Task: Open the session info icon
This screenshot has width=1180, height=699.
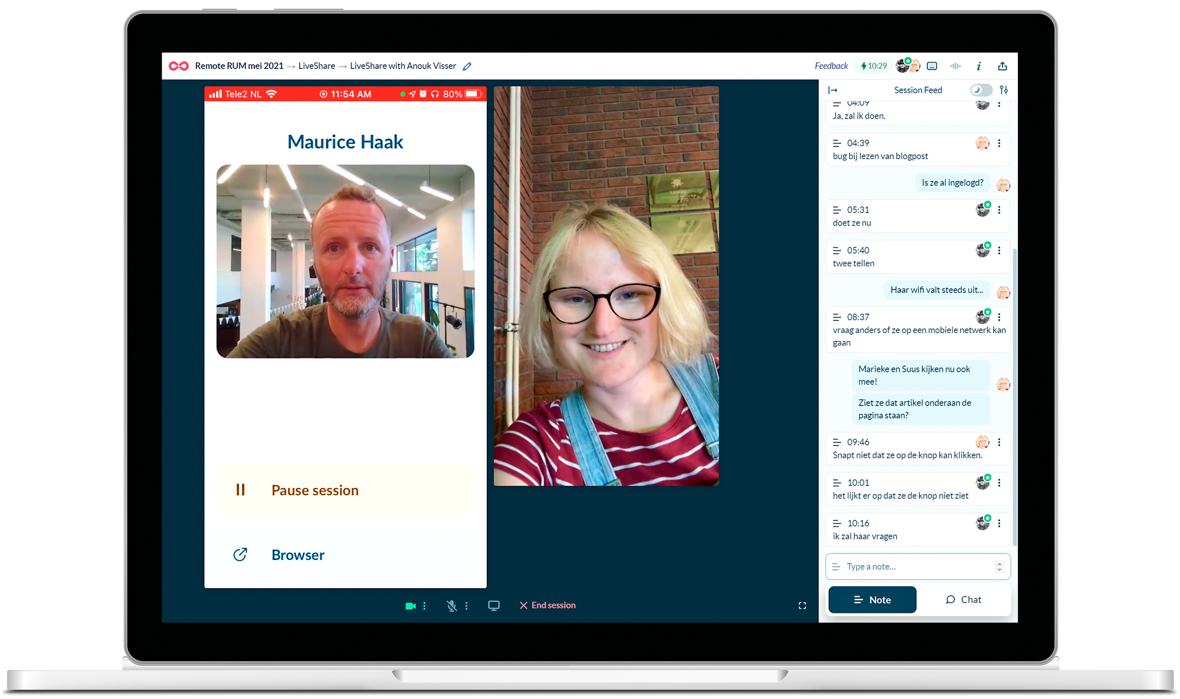Action: pos(979,66)
